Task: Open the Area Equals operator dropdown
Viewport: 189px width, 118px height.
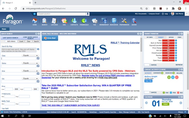Action: tap(31, 71)
